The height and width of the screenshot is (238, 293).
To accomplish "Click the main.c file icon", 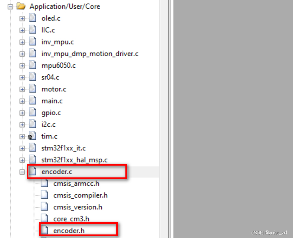I will click(33, 100).
